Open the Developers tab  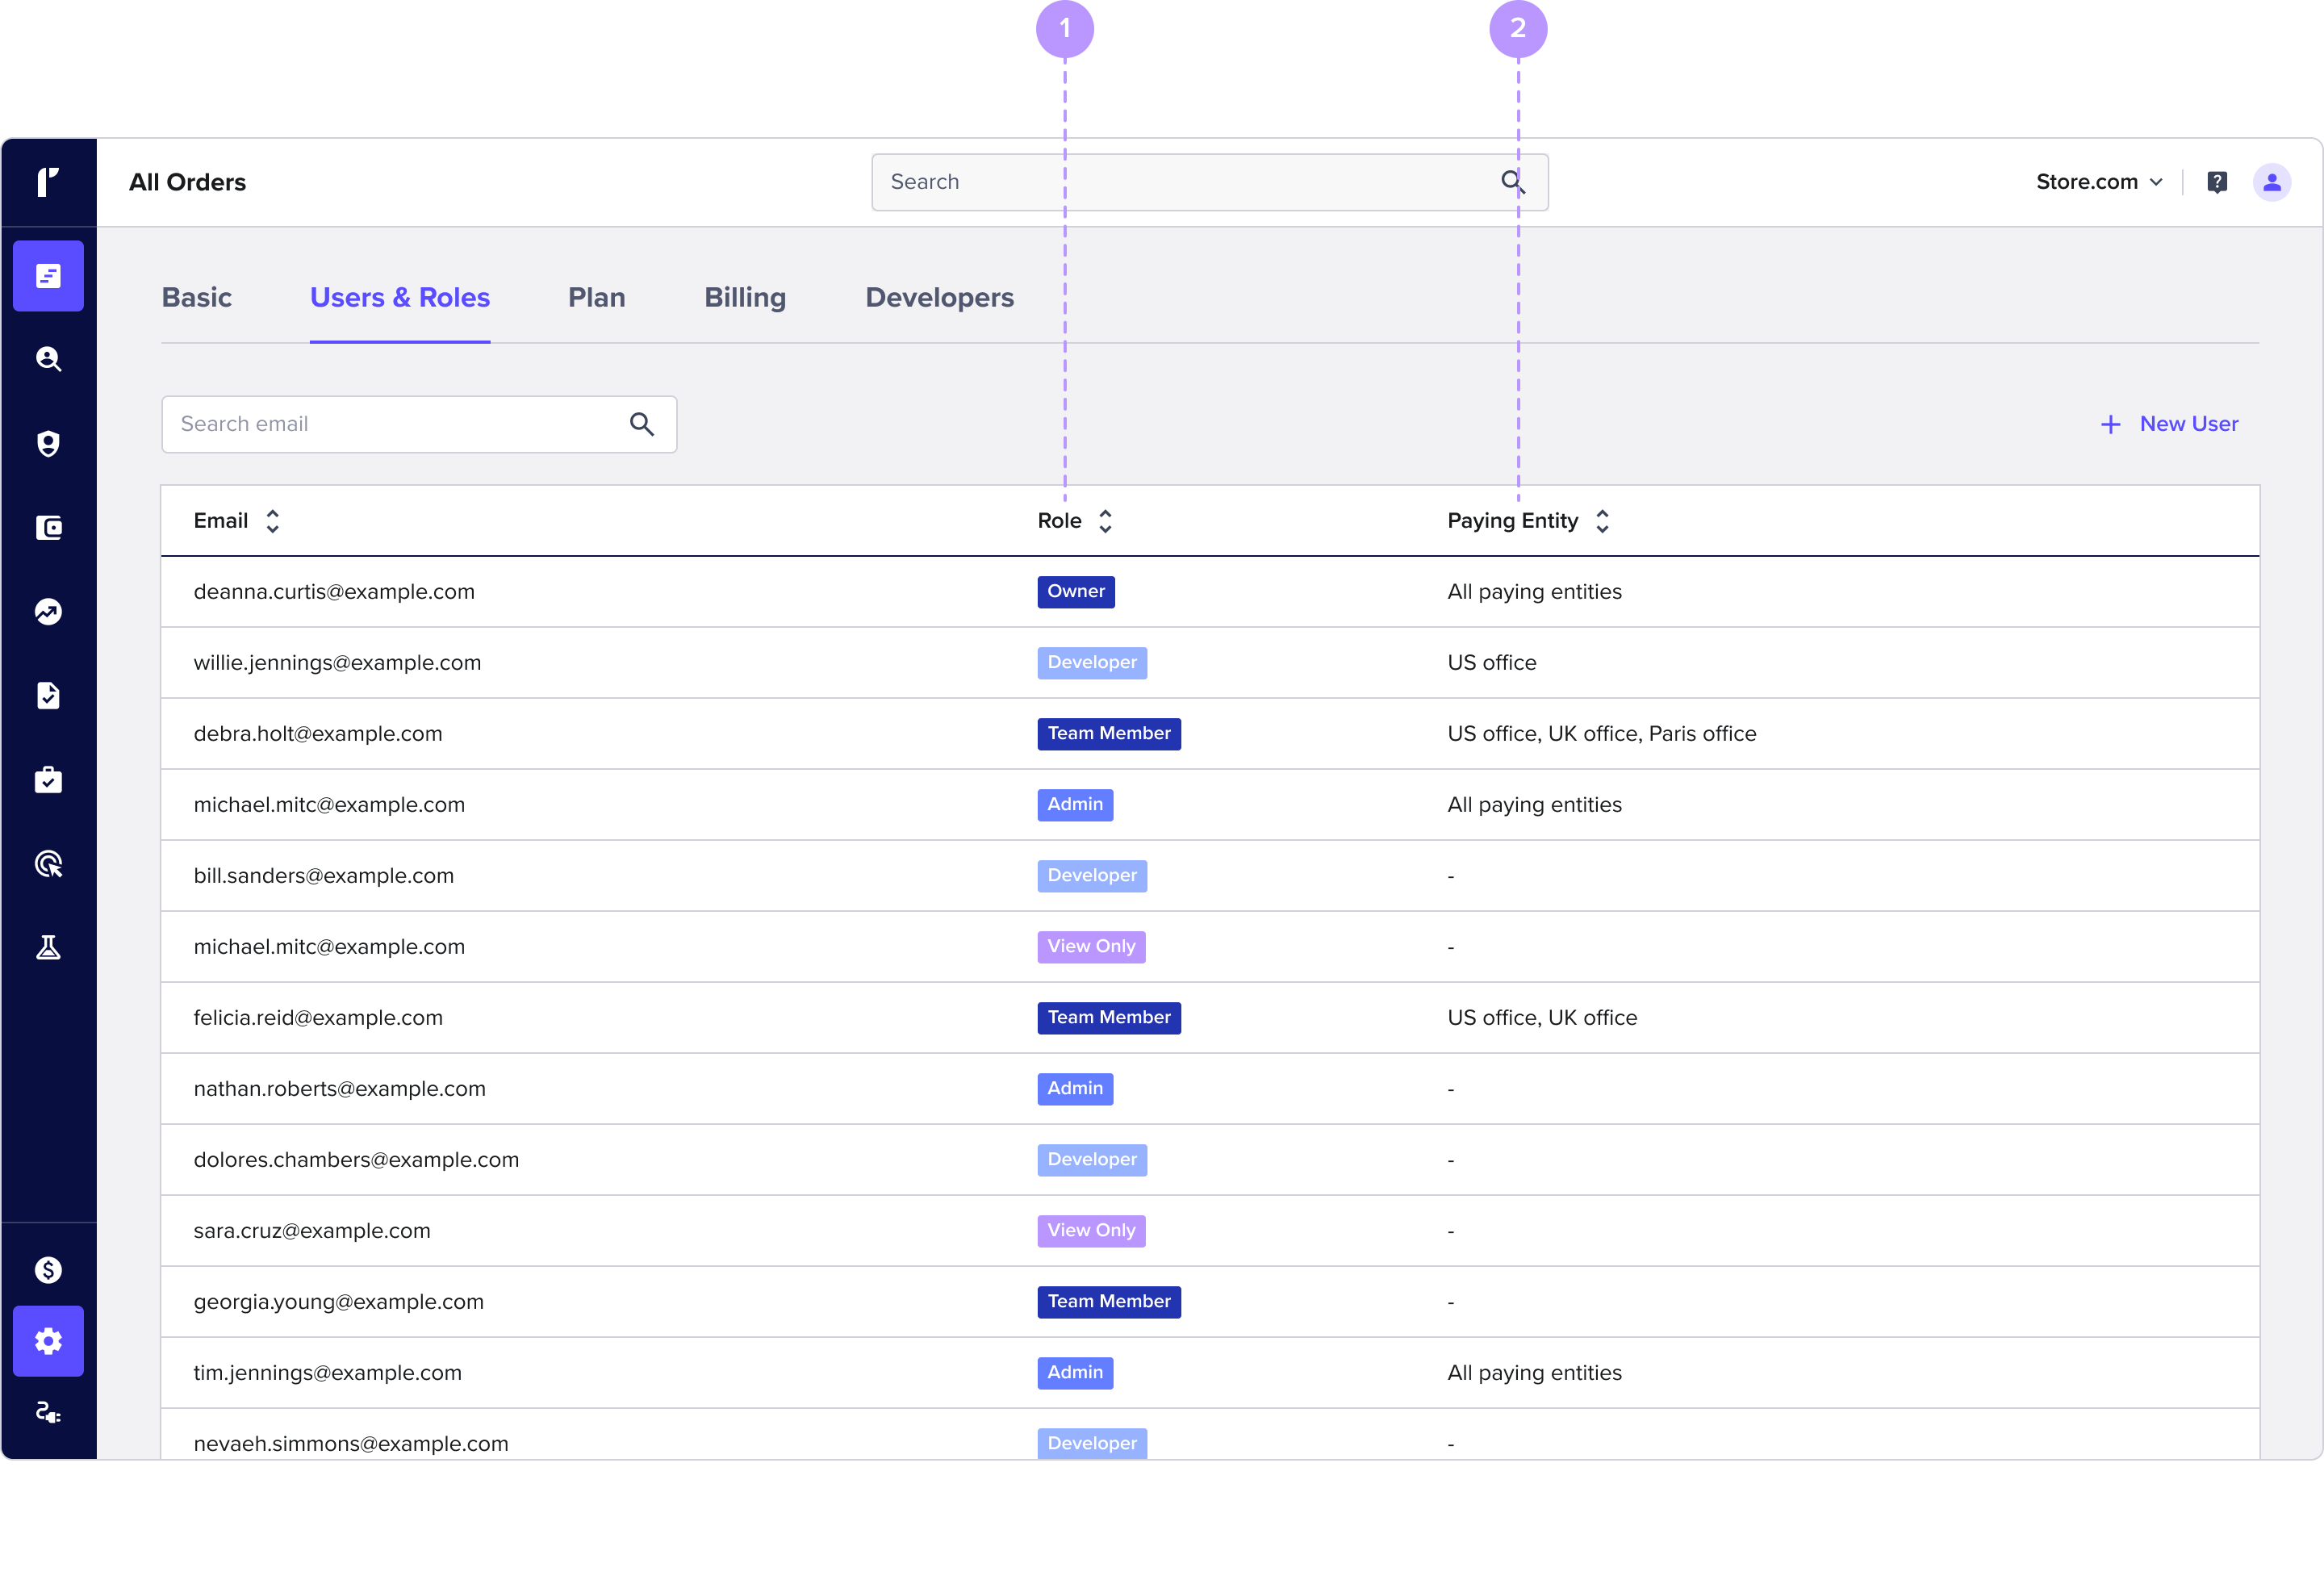pyautogui.click(x=940, y=298)
